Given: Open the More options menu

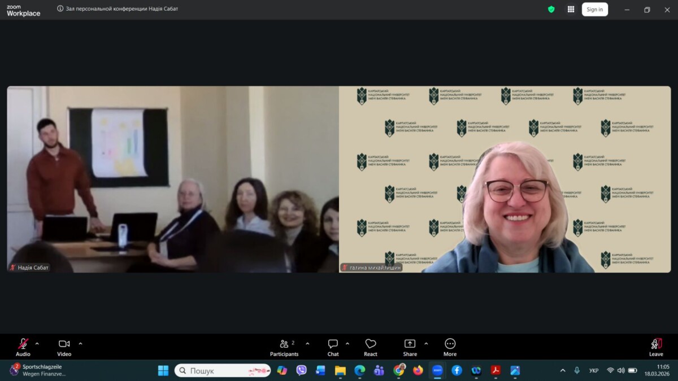Looking at the screenshot, I should [450, 347].
